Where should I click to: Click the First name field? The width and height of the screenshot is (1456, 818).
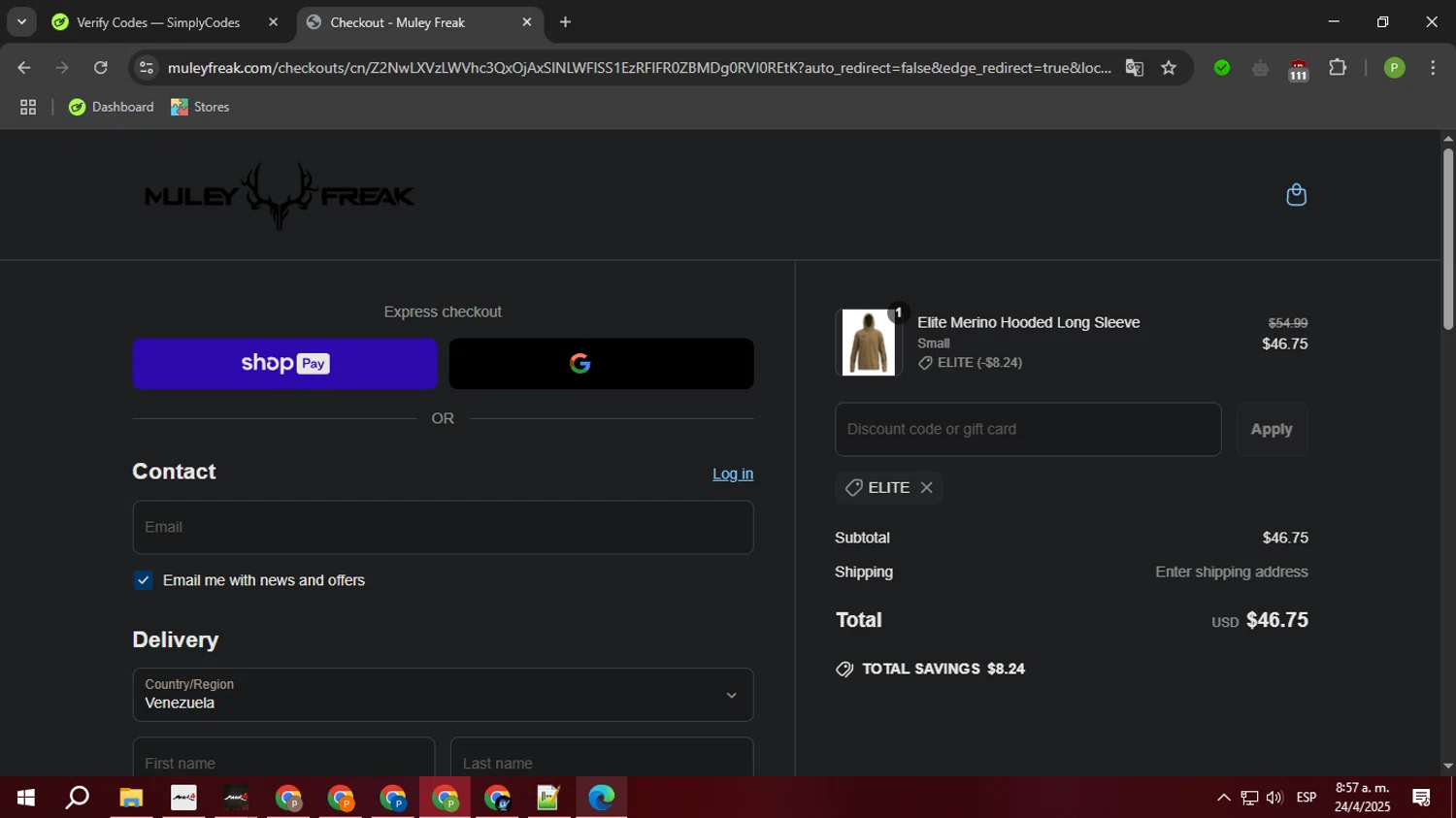click(283, 757)
